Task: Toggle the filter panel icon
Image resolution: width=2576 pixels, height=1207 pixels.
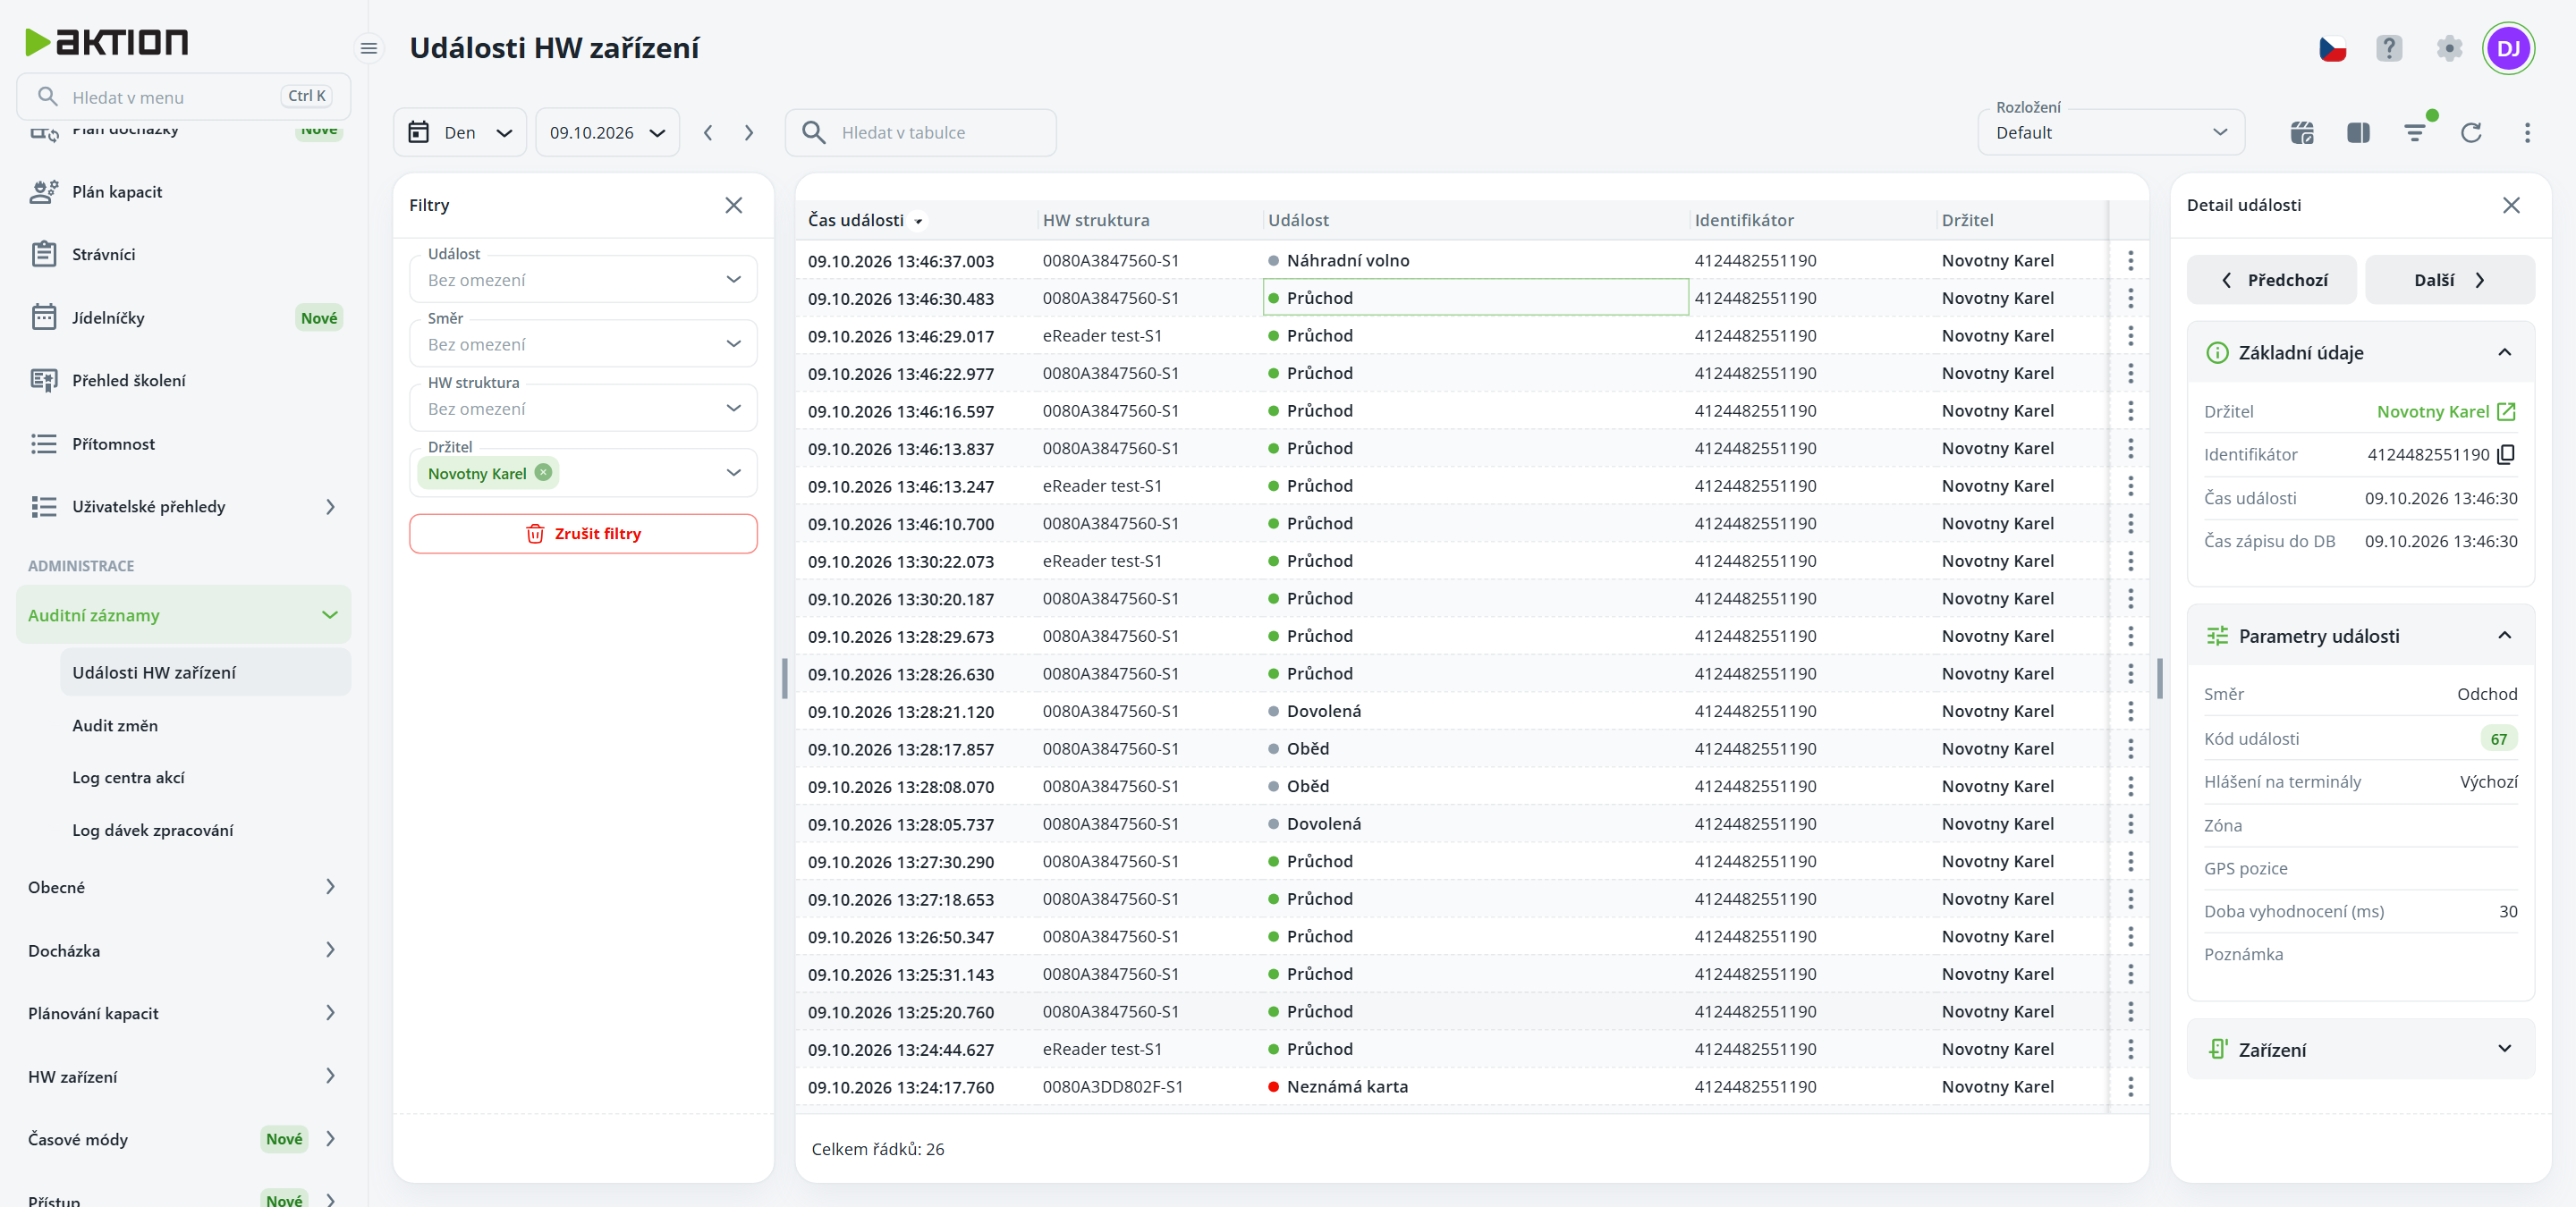Action: (2415, 133)
